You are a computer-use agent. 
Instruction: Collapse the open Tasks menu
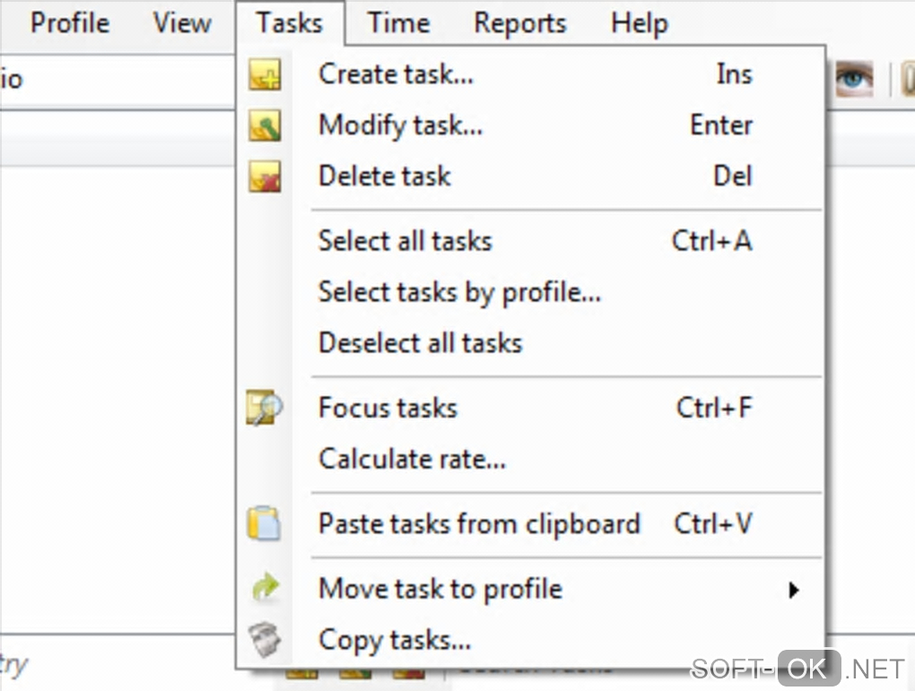point(289,23)
